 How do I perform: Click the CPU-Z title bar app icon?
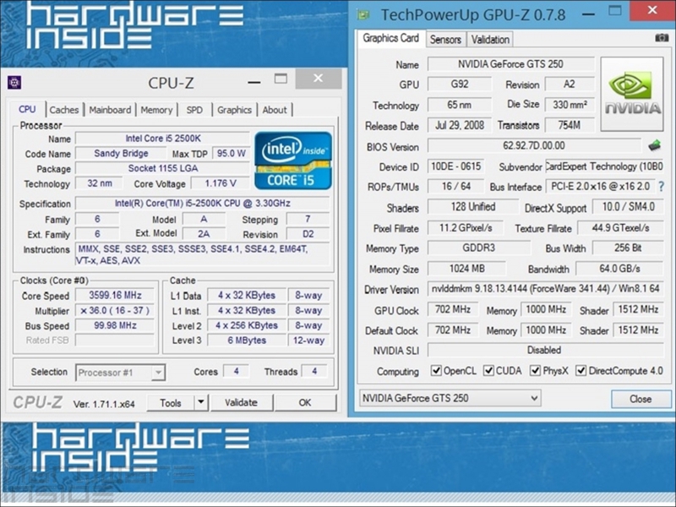pos(14,82)
